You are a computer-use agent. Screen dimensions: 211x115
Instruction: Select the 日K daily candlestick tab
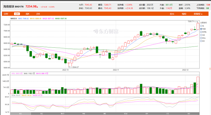point(17,14)
